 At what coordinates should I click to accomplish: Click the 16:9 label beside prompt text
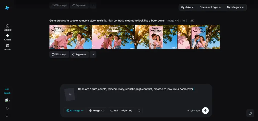click(x=185, y=21)
